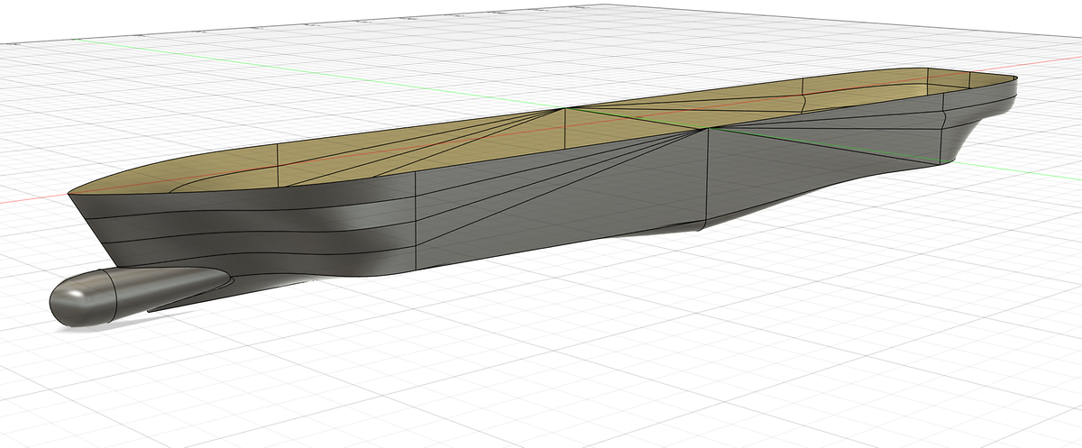
Task: Click the deck center point where lines converge
Action: 564,108
